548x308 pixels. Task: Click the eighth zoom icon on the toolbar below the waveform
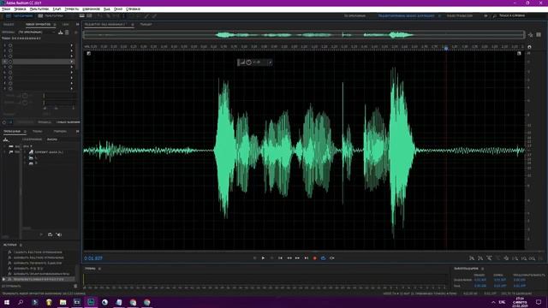pyautogui.click(x=533, y=258)
